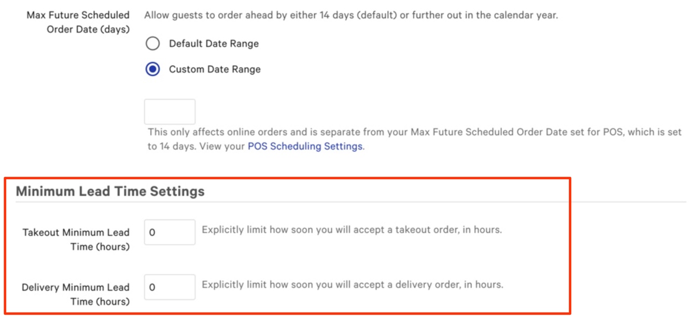This screenshot has height=325, width=689.
Task: Select the Default Date Range radio button
Action: coord(152,44)
